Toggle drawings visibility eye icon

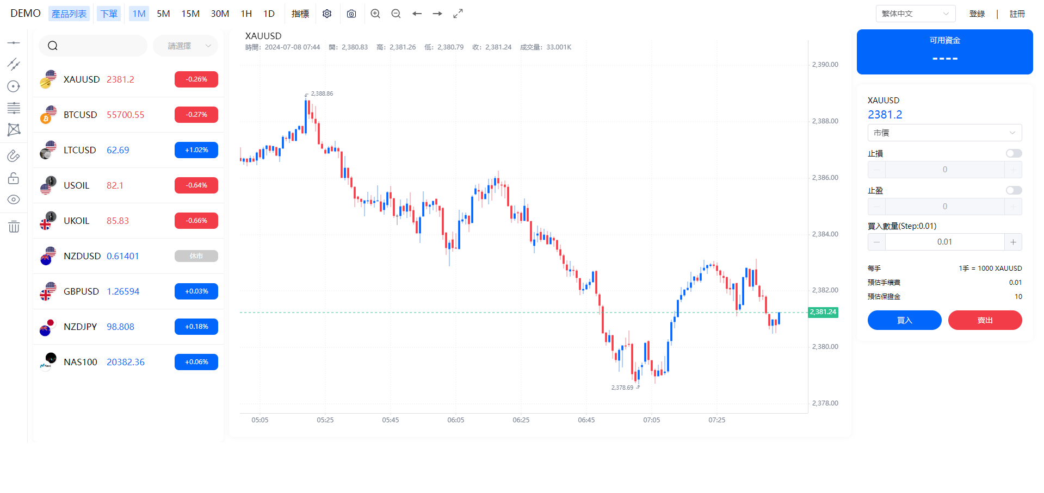[x=14, y=199]
